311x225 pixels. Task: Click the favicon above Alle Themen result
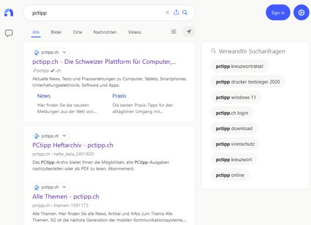click(x=36, y=187)
